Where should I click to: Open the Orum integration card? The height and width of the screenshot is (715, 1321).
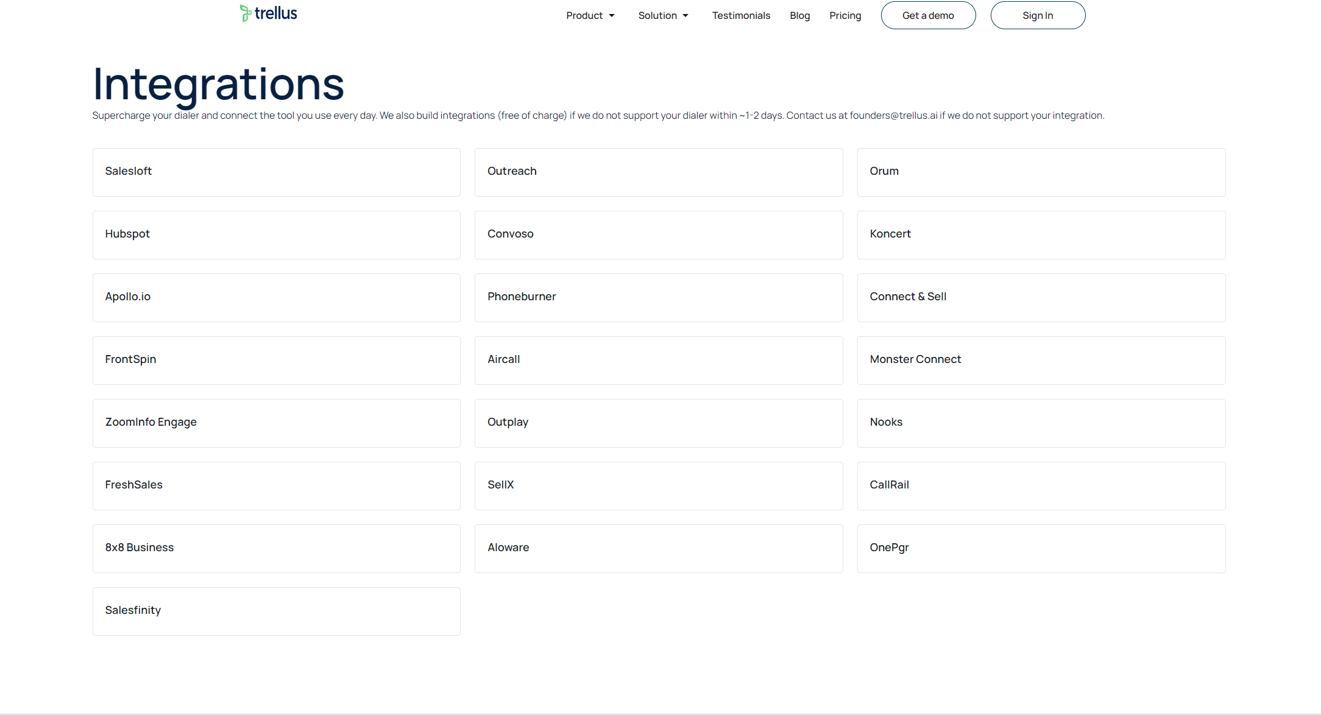(x=1041, y=172)
